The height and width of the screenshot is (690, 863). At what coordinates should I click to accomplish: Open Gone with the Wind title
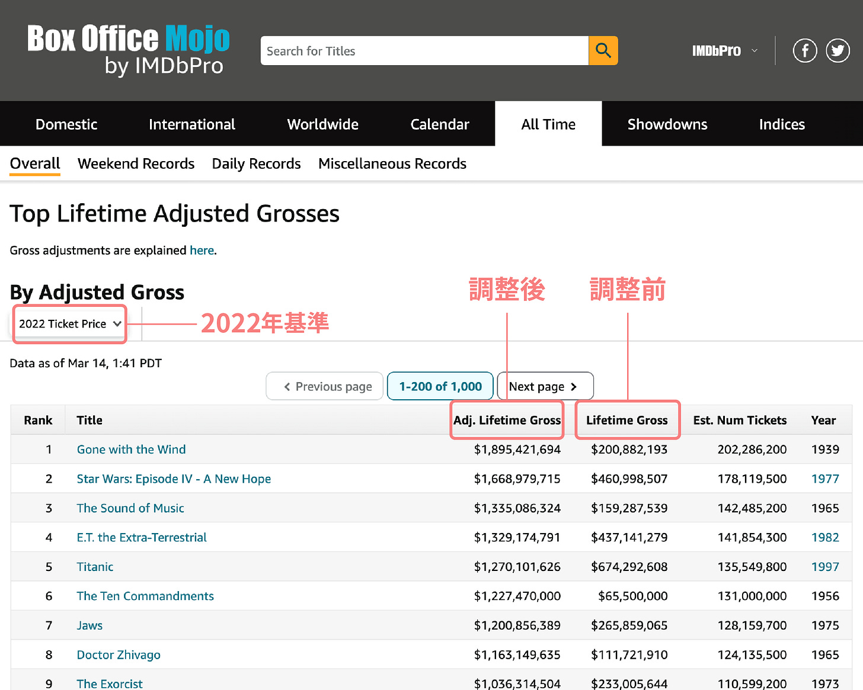131,450
